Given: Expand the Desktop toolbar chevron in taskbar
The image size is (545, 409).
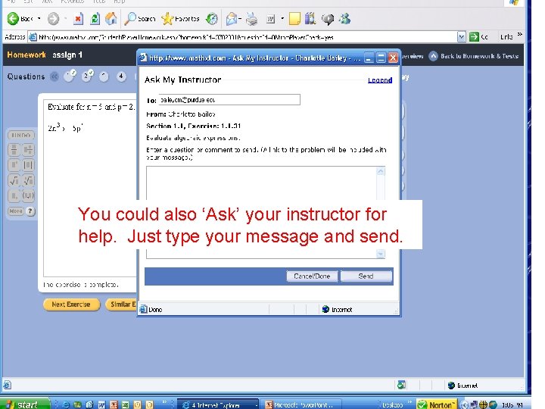Looking at the screenshot, I should pos(410,403).
